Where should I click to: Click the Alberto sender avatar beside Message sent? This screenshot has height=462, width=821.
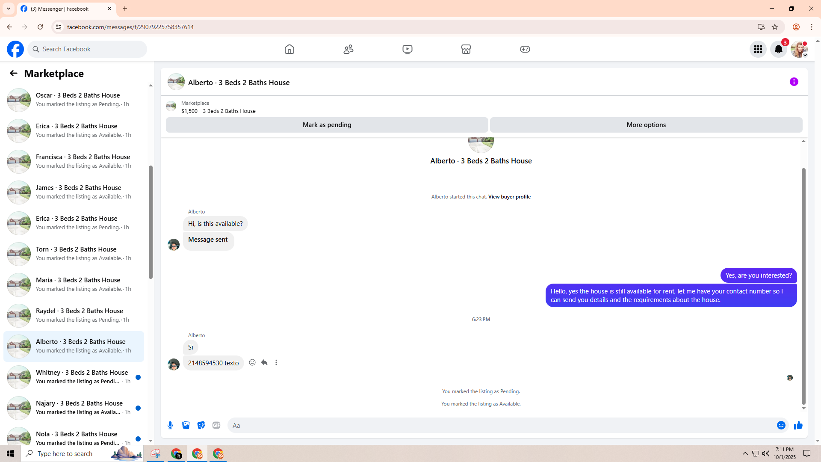pos(174,245)
